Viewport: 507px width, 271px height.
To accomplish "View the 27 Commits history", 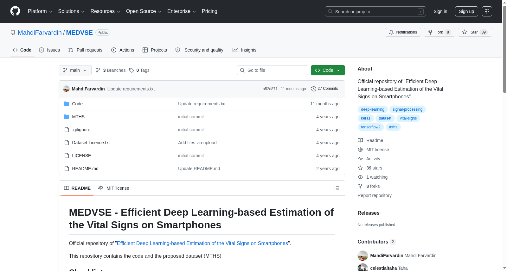I will click(324, 89).
